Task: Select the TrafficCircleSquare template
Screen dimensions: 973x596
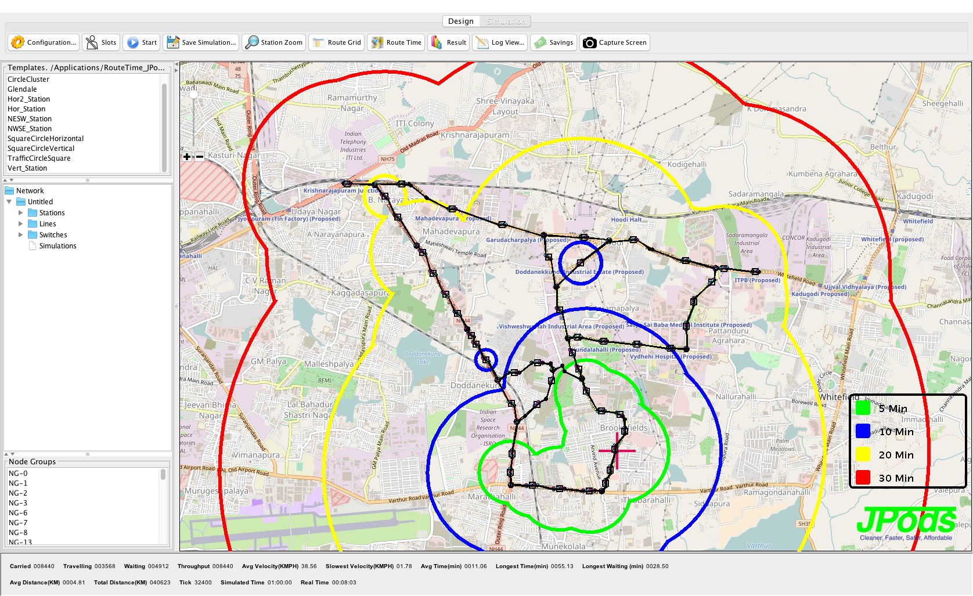Action: (39, 158)
